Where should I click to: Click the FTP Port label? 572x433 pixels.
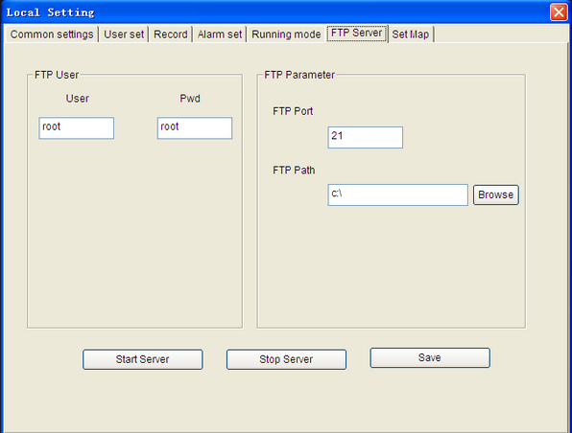pyautogui.click(x=293, y=111)
